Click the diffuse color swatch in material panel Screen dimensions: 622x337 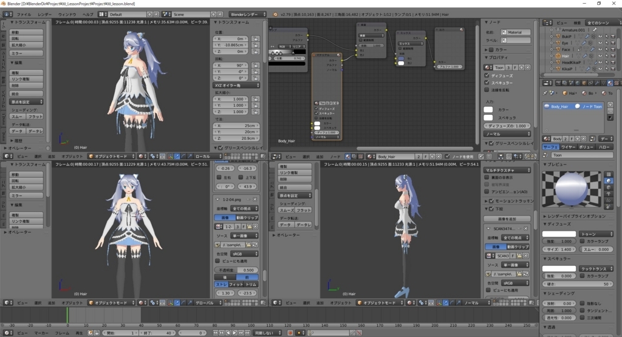pos(559,234)
